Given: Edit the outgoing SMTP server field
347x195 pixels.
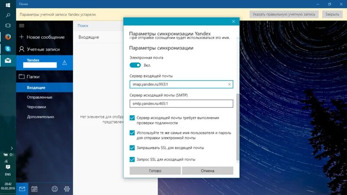Looking at the screenshot, I should coord(181,104).
